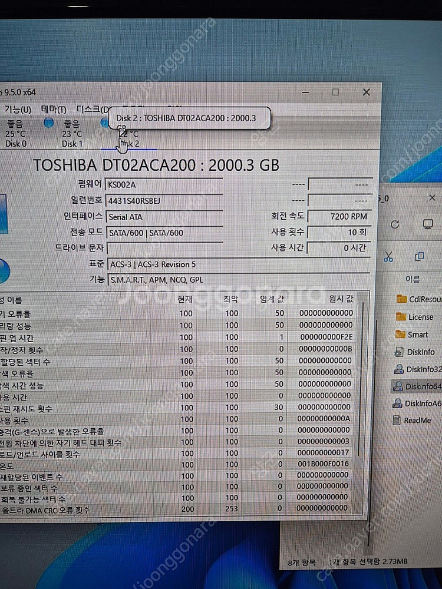Select the 전원 차단 자기 헤드 대피 횟수 row

177,442
